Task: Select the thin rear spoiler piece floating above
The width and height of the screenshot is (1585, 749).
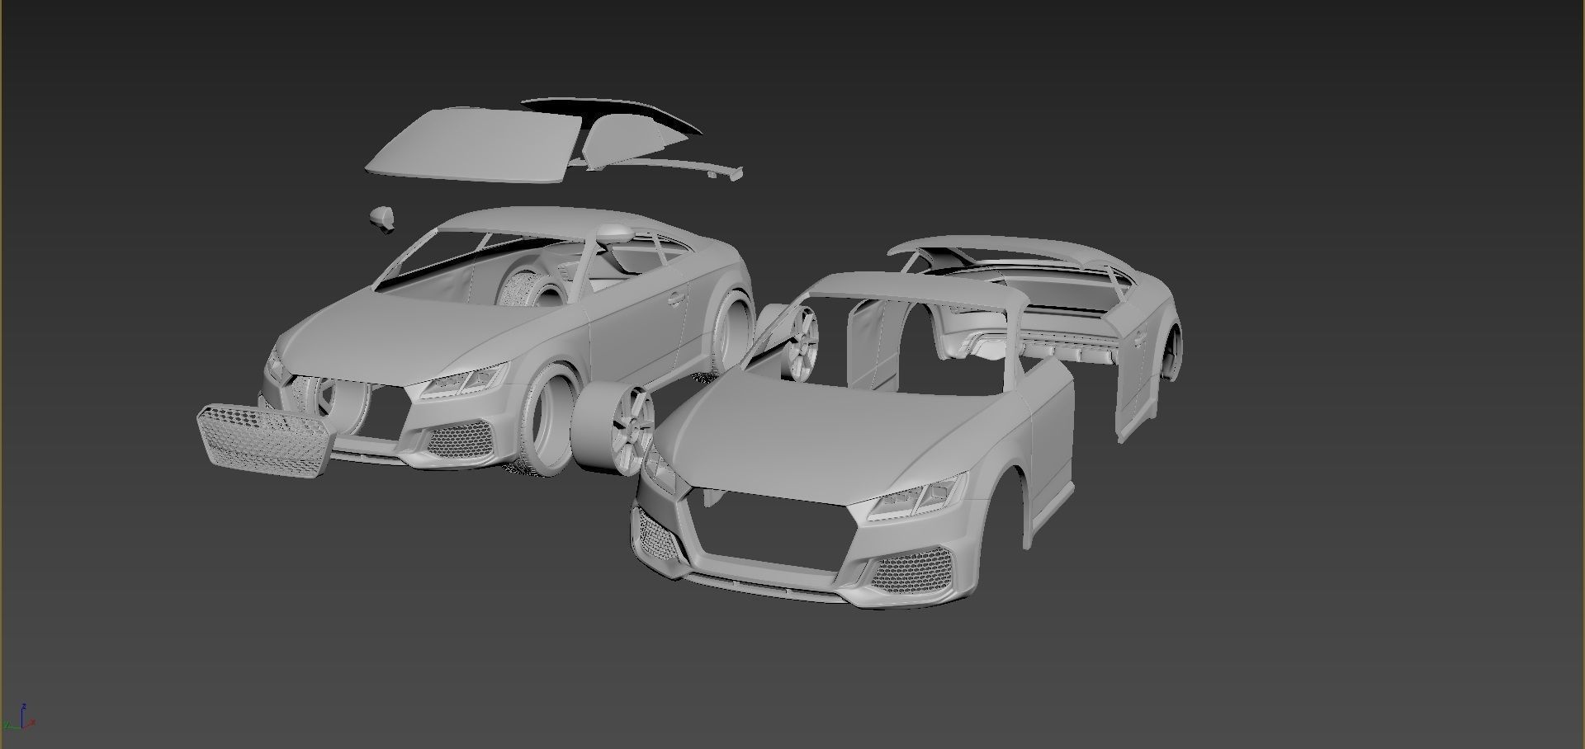Action: click(x=660, y=168)
